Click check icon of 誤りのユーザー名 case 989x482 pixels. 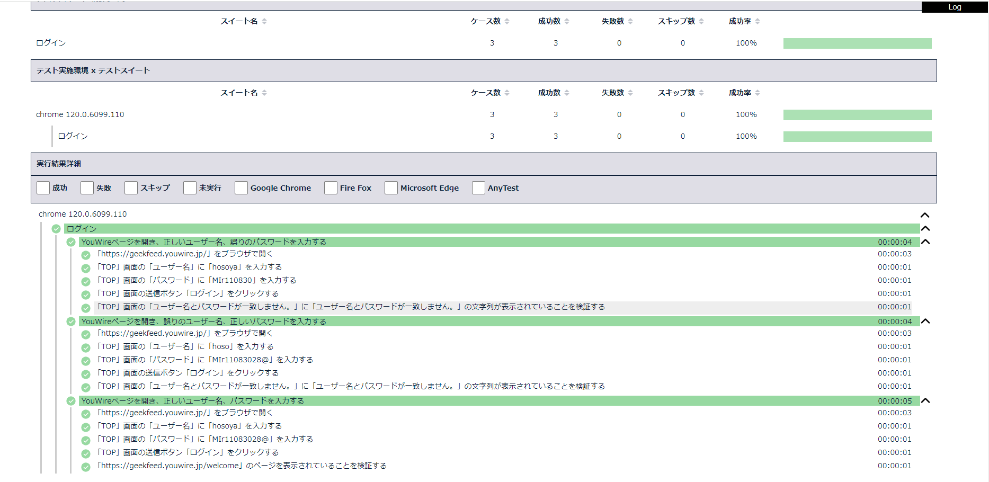[71, 322]
